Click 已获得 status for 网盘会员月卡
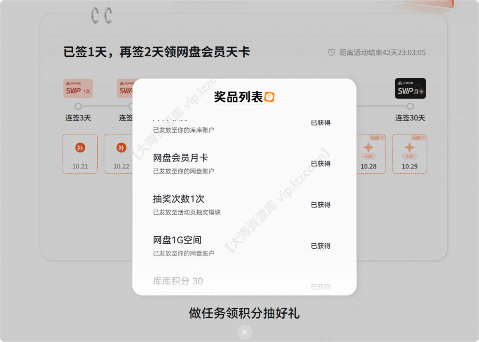 320,164
